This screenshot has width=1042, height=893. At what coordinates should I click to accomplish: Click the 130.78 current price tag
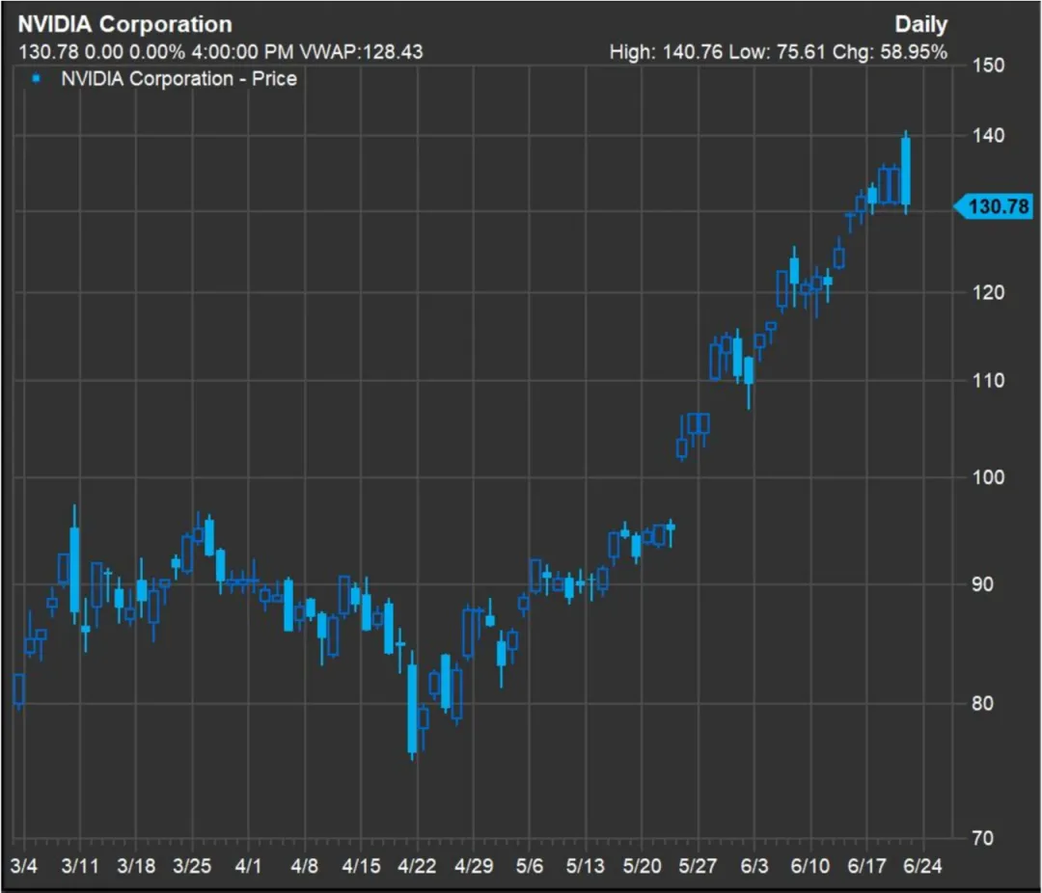[x=999, y=205]
